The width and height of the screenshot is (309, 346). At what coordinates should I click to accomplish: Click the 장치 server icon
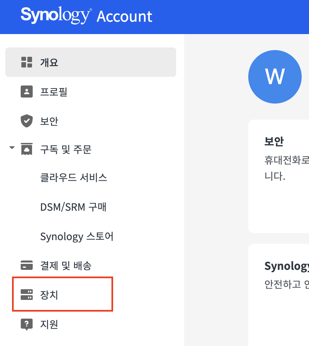(x=27, y=295)
